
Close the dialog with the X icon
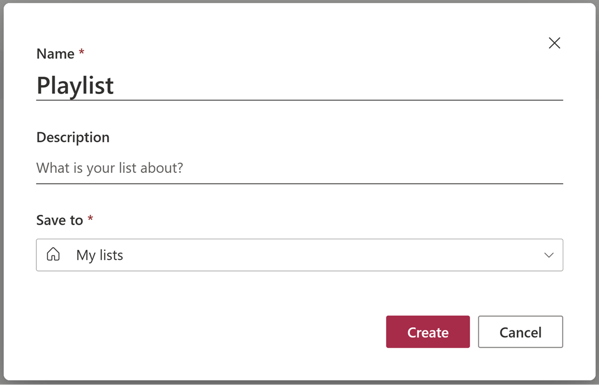click(x=554, y=43)
